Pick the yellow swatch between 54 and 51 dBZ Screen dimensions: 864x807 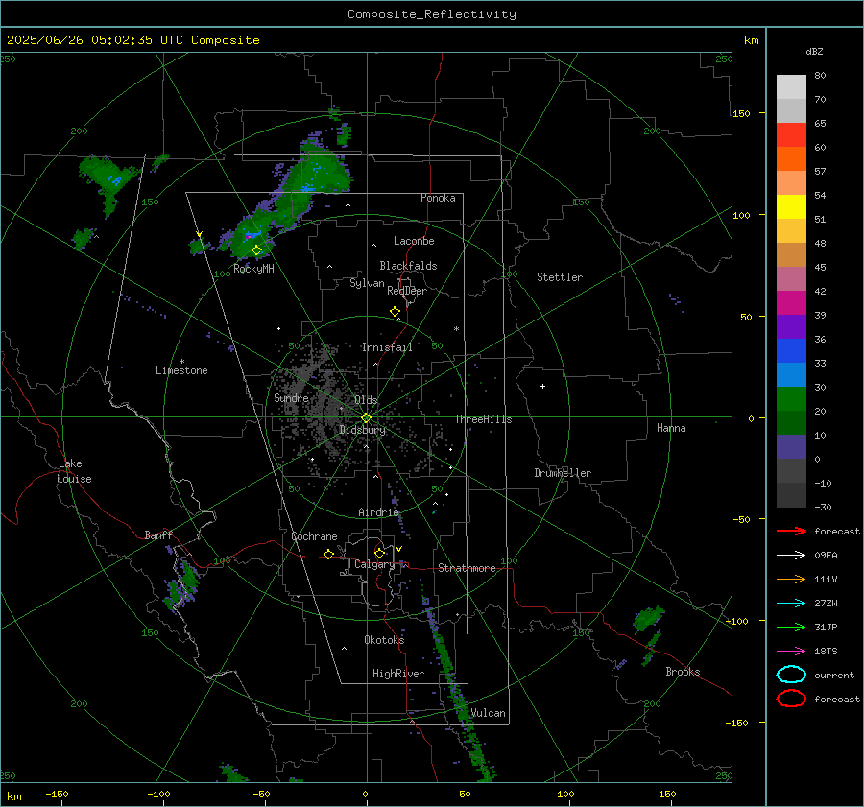[791, 207]
